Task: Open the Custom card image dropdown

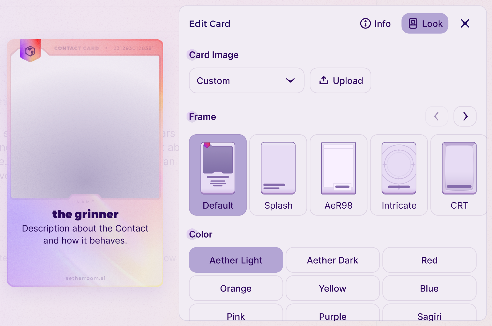Action: [247, 80]
